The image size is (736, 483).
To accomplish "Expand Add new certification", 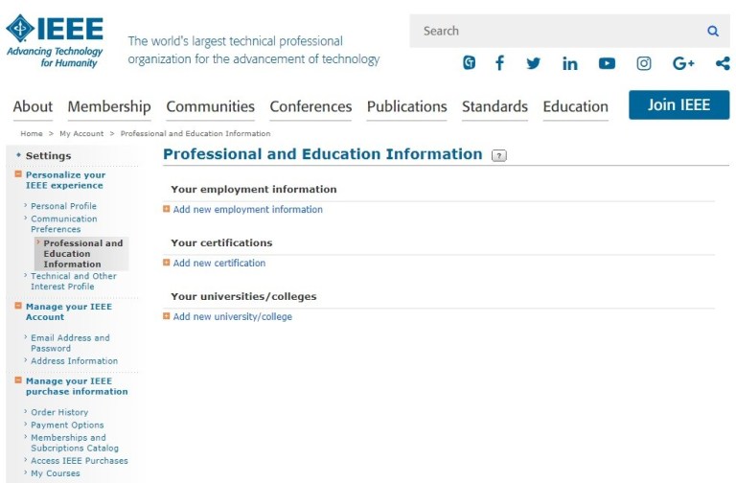I will tap(167, 263).
